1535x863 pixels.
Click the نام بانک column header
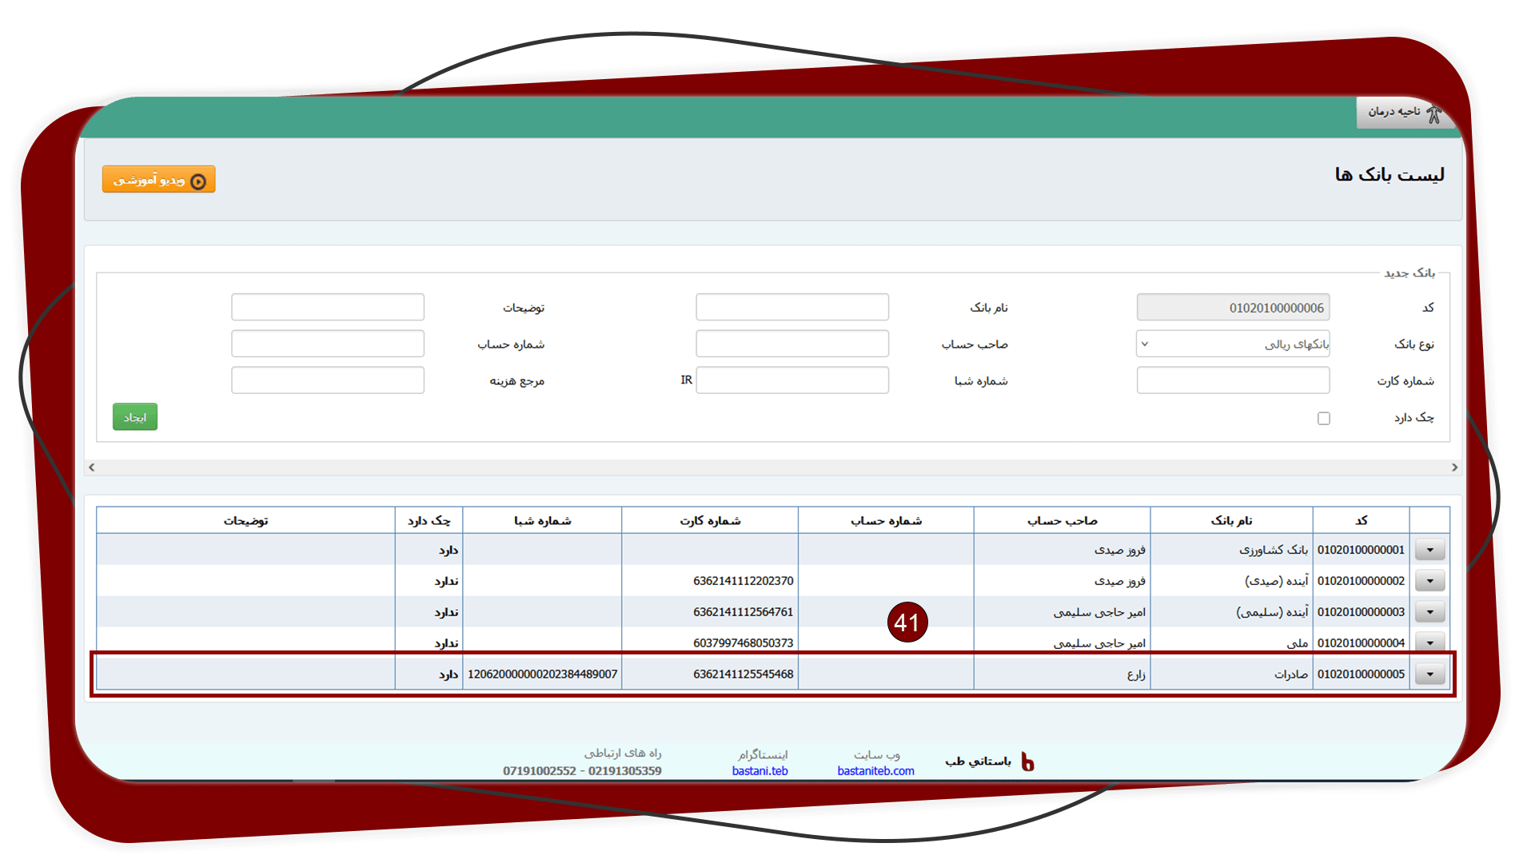[1231, 521]
